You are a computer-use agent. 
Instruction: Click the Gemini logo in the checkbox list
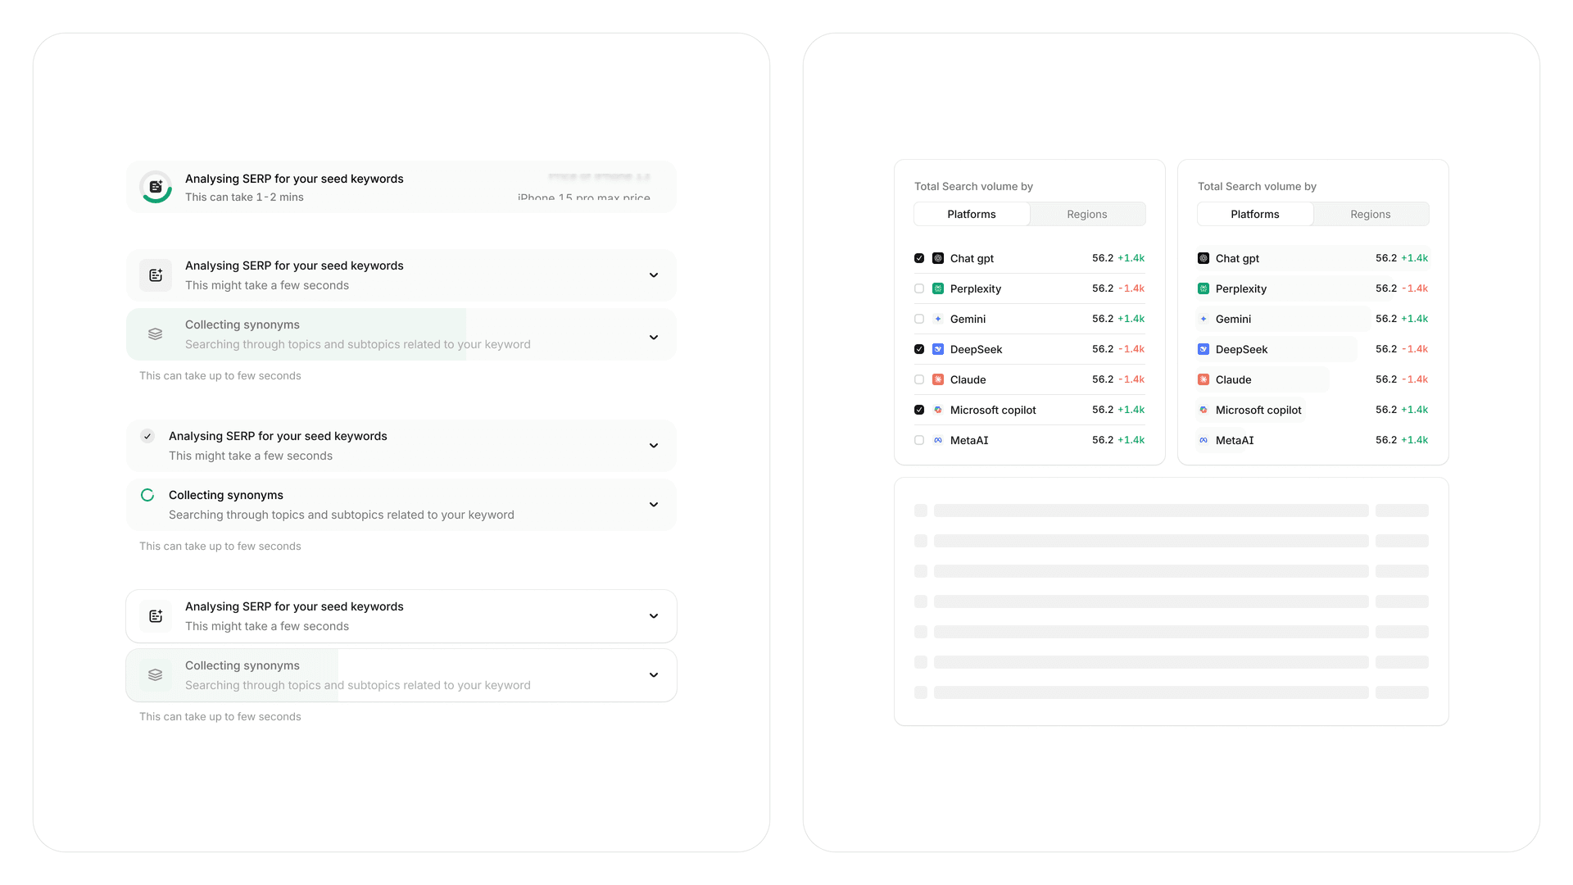coord(938,319)
